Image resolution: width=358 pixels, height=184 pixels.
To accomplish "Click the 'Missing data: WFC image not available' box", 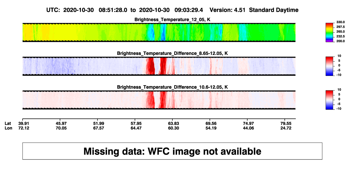I will (172, 151).
